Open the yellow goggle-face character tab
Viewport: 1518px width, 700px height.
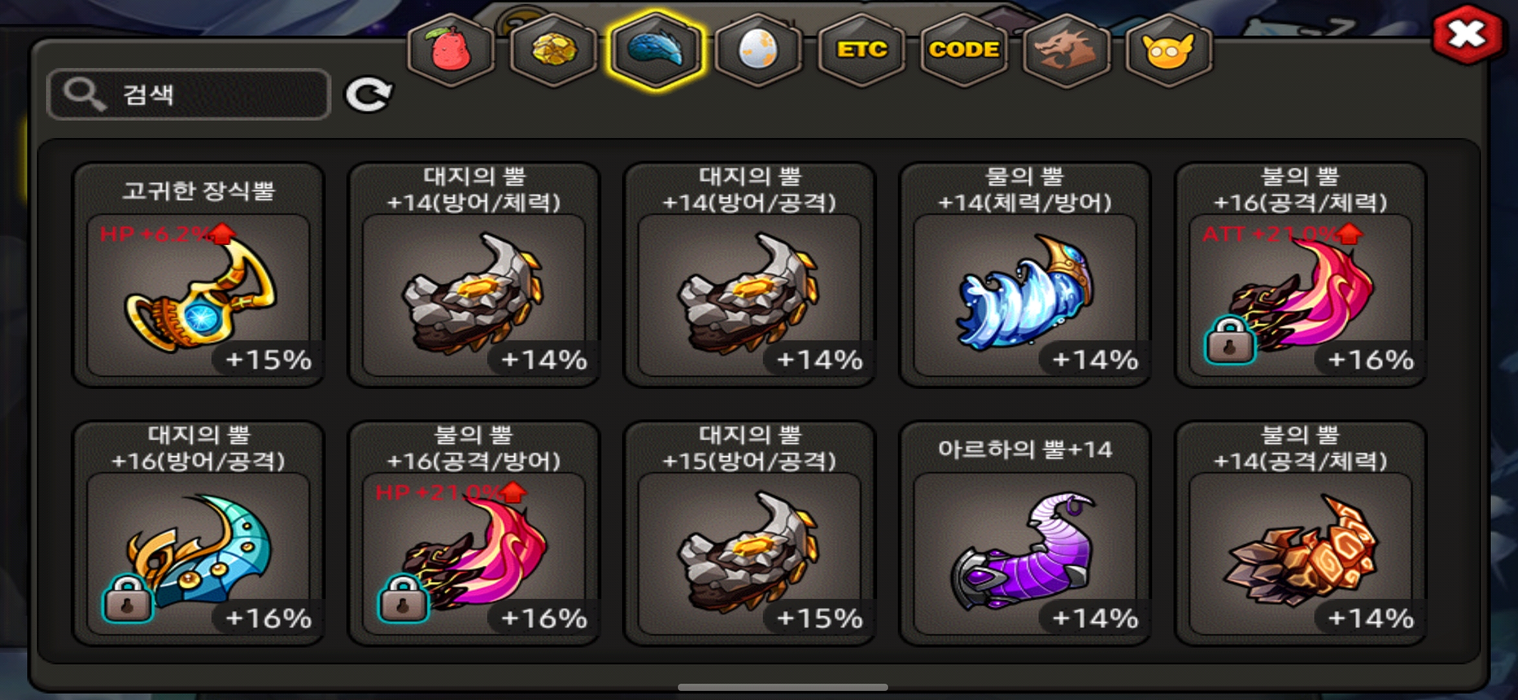pos(1168,50)
